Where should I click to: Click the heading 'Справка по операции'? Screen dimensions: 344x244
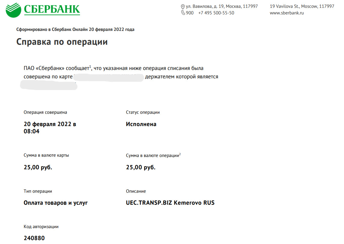coord(62,42)
